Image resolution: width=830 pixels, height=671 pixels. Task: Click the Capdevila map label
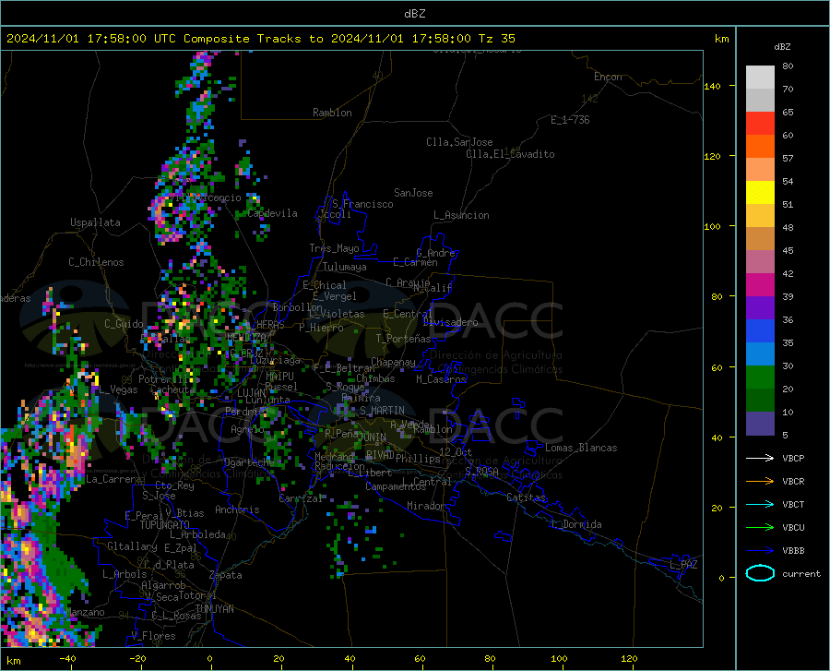272,213
